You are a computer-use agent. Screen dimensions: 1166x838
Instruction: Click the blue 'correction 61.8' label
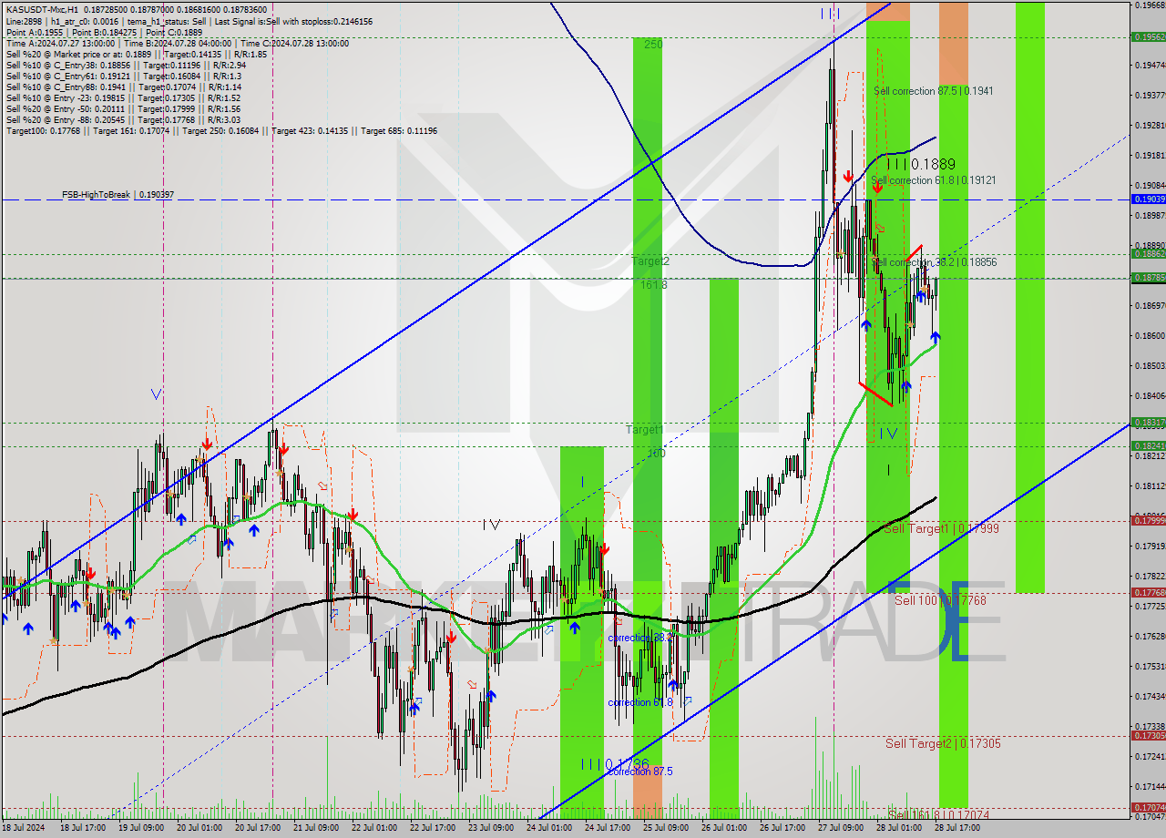(640, 703)
